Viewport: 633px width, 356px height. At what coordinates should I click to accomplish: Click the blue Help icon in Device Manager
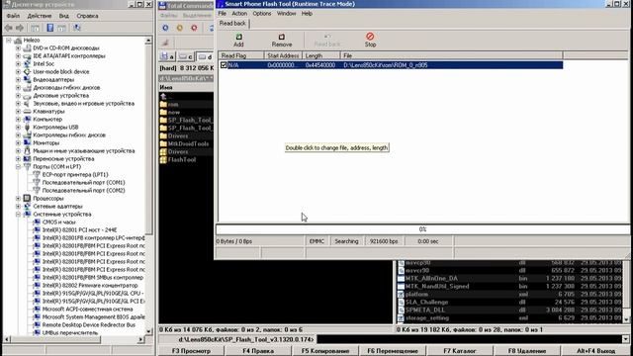point(50,28)
